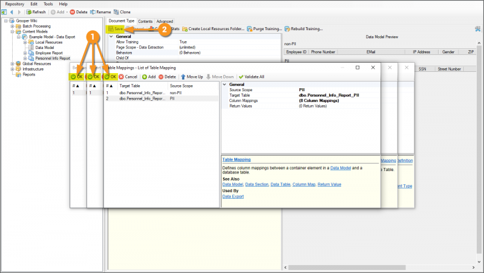
Task: Click the Save button
Action: point(116,29)
